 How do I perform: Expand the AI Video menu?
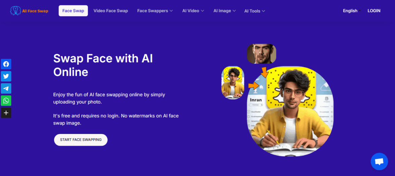pos(193,11)
